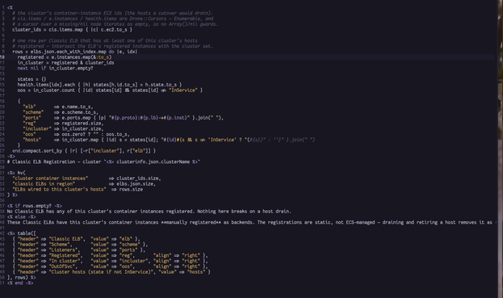Click the "scheme" hash key
The height and width of the screenshot is (298, 503).
click(33, 112)
